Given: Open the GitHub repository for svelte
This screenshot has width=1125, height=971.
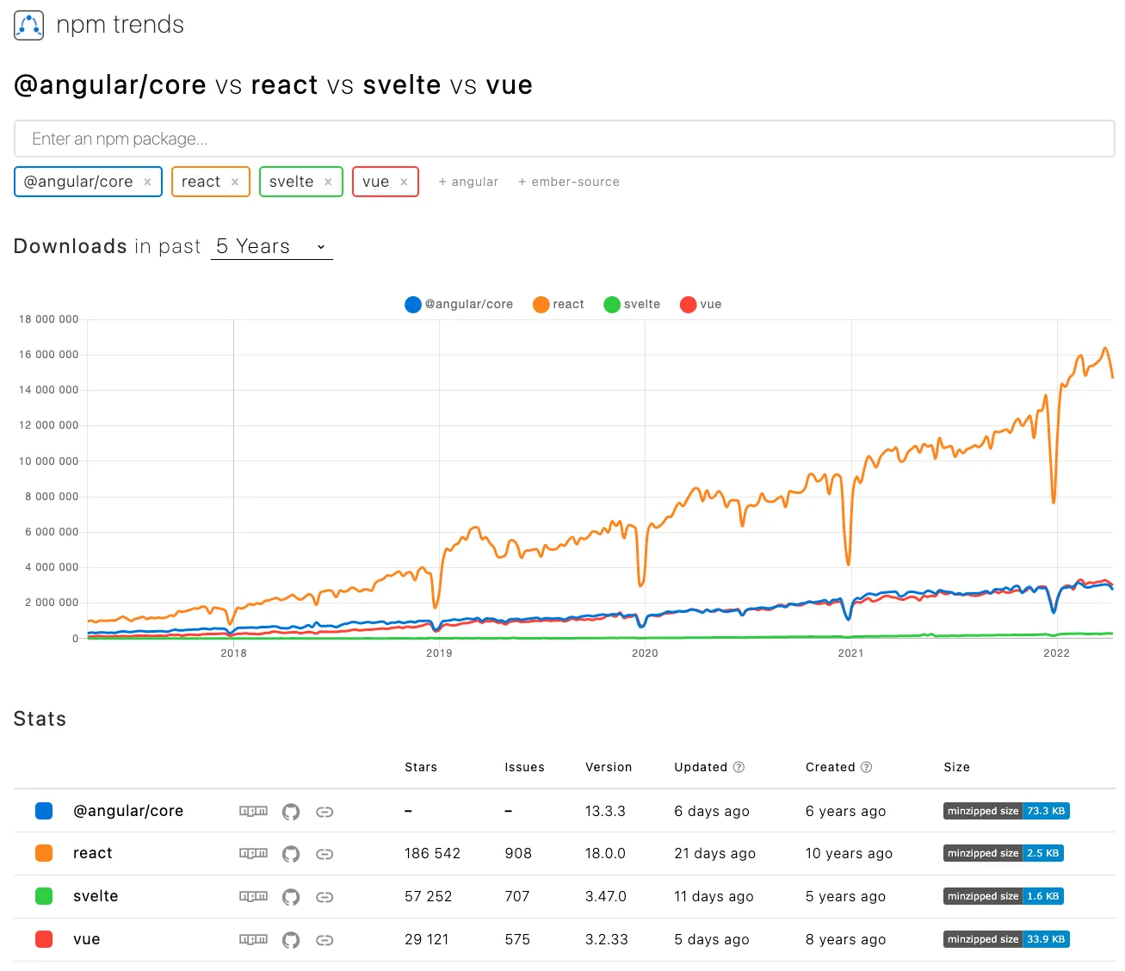Looking at the screenshot, I should [x=291, y=896].
